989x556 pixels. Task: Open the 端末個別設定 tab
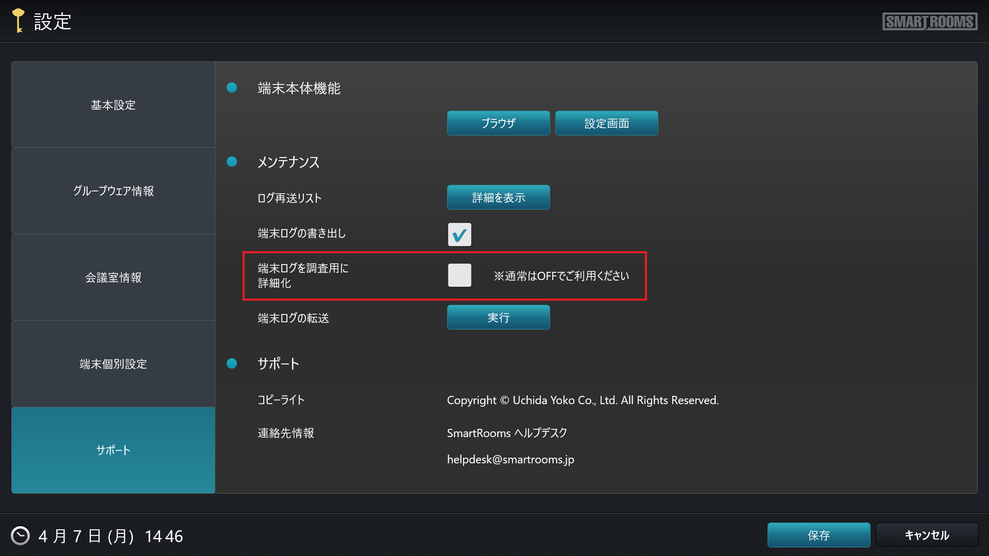pyautogui.click(x=113, y=364)
